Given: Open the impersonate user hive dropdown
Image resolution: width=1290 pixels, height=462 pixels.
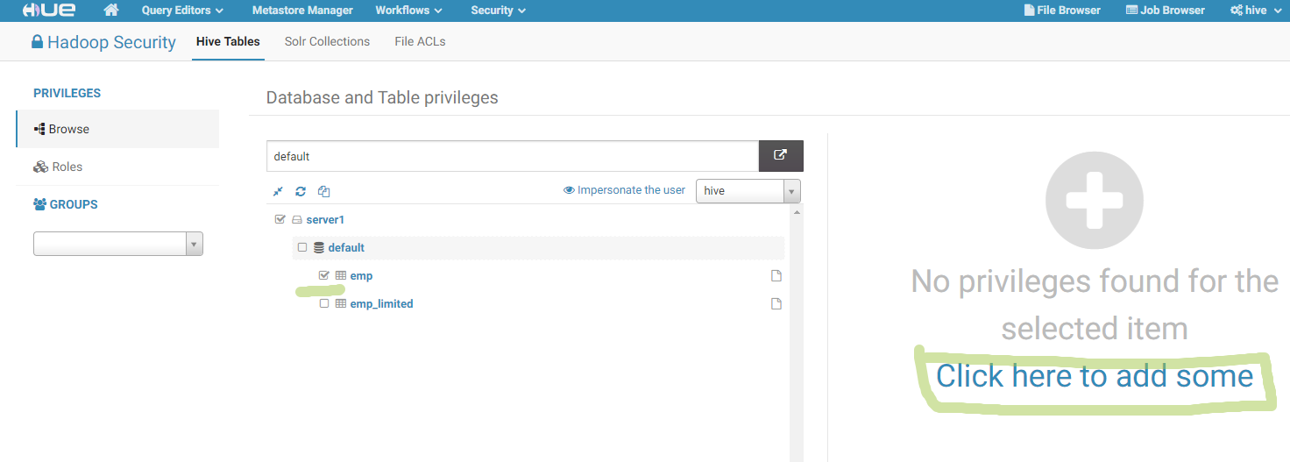Looking at the screenshot, I should point(748,191).
